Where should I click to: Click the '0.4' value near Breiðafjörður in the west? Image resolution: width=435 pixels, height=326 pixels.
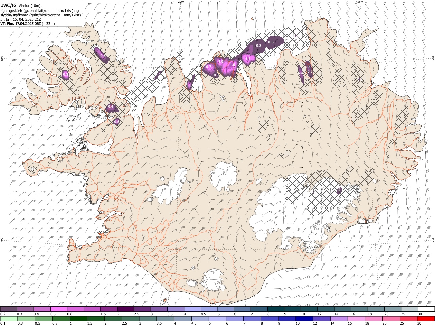pos(110,107)
